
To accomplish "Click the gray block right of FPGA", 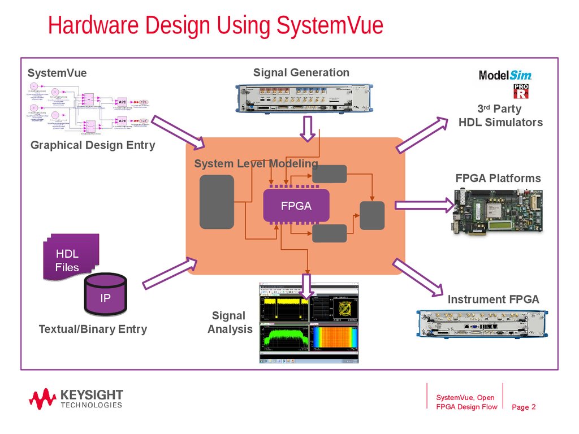I will pyautogui.click(x=372, y=215).
